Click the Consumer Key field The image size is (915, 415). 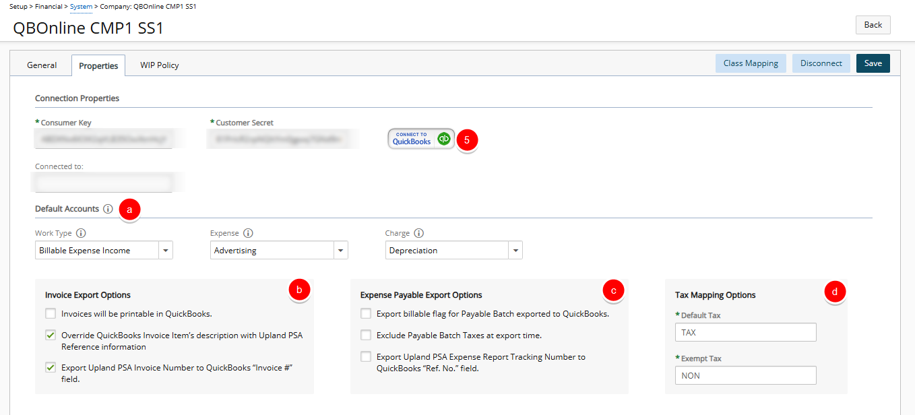coord(104,139)
